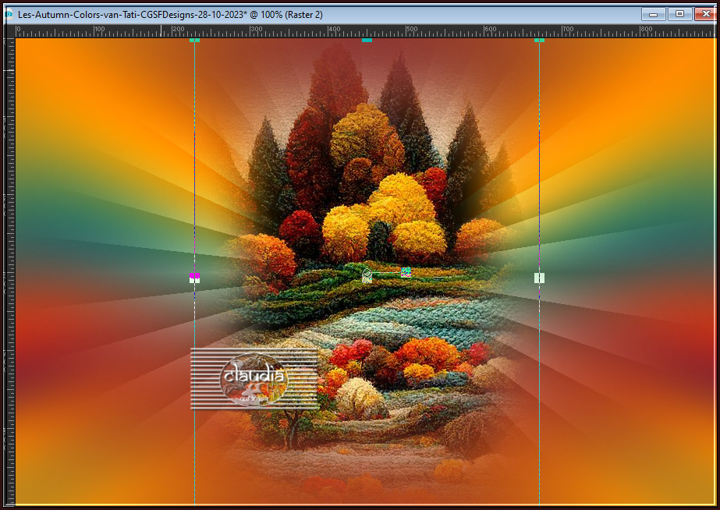Click the rotation handle beside the pivot point
The image size is (720, 510).
(406, 272)
